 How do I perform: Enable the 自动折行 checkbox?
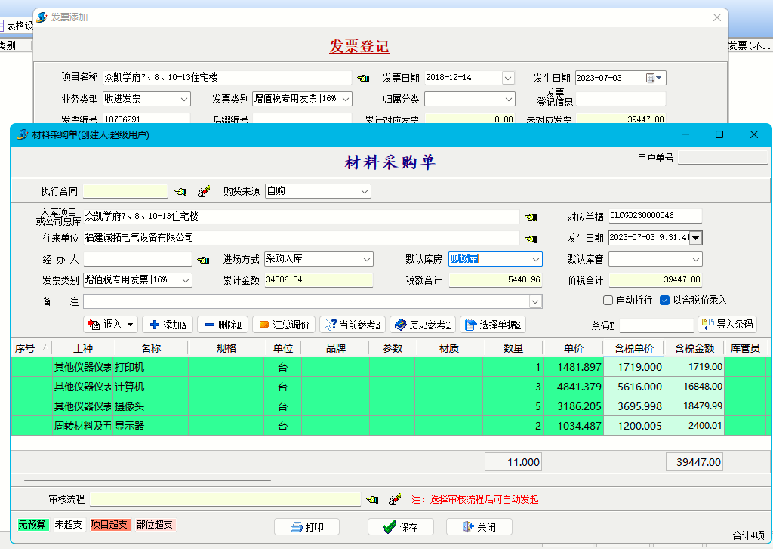tap(608, 301)
